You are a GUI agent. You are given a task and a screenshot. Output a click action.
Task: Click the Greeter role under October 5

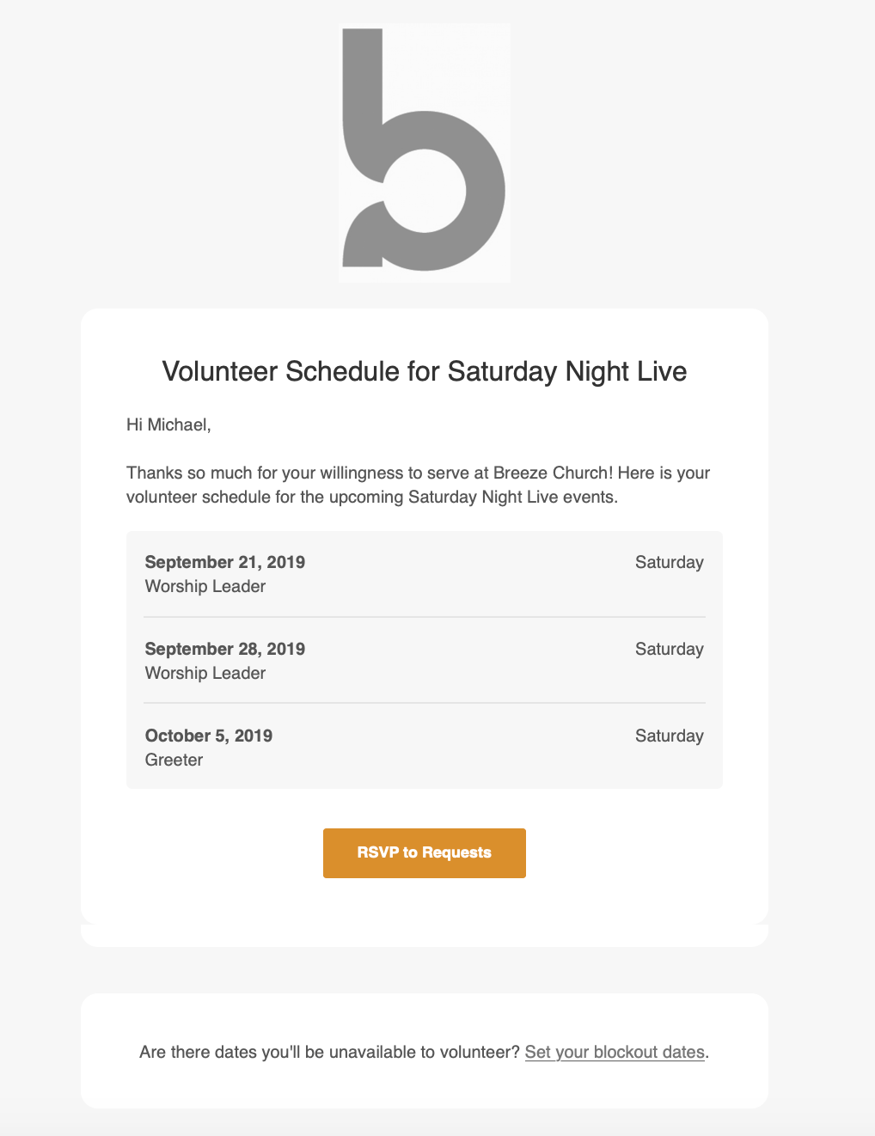coord(174,760)
